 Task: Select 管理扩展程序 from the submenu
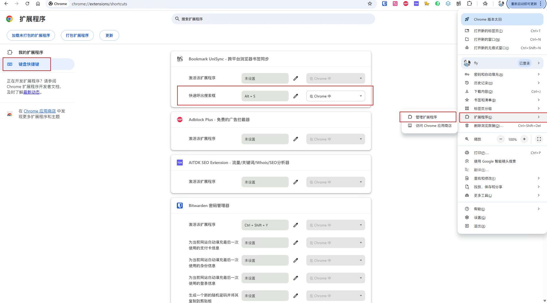pos(426,117)
